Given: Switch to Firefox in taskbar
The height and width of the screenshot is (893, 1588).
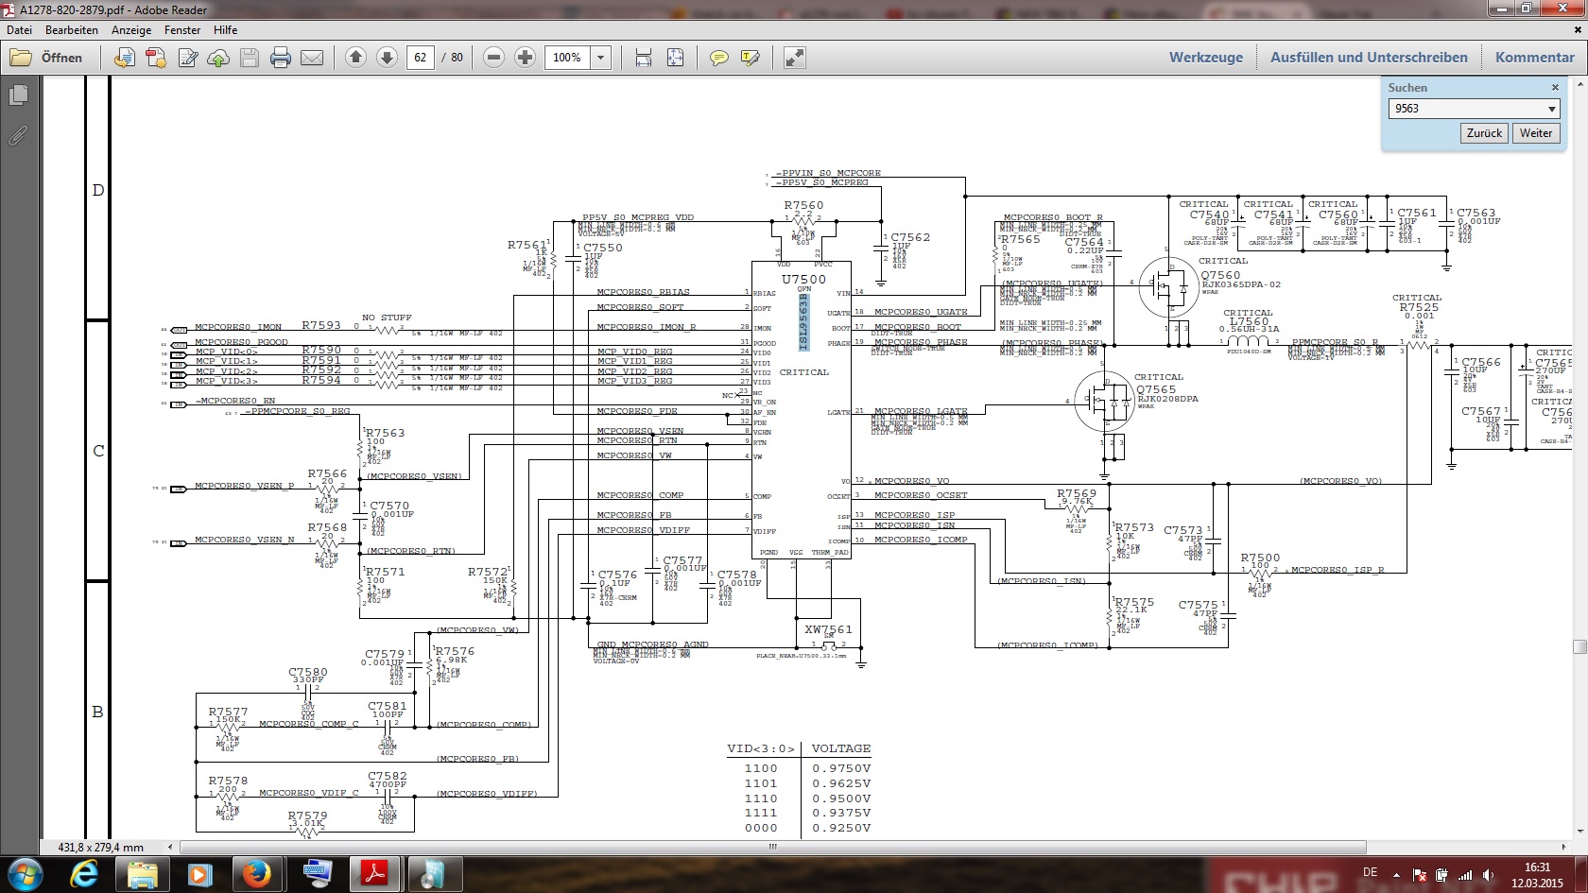Looking at the screenshot, I should tap(257, 874).
